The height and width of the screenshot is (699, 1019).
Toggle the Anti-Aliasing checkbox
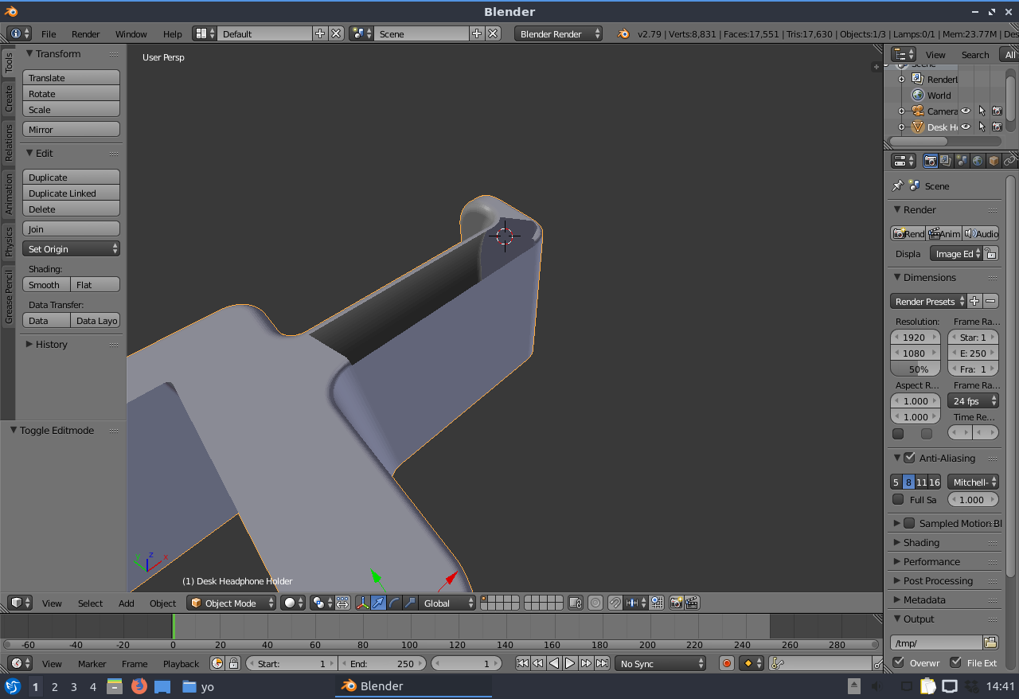[909, 458]
